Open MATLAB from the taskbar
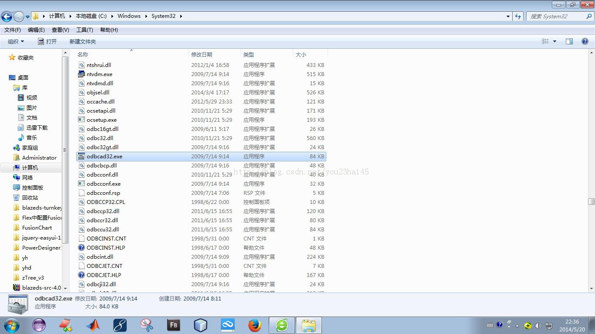595x334 pixels. 93,325
